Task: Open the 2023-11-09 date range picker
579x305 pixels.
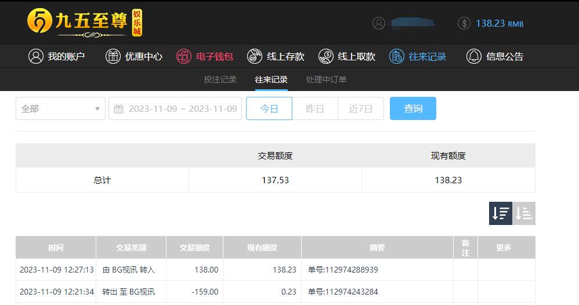Action: coord(175,108)
